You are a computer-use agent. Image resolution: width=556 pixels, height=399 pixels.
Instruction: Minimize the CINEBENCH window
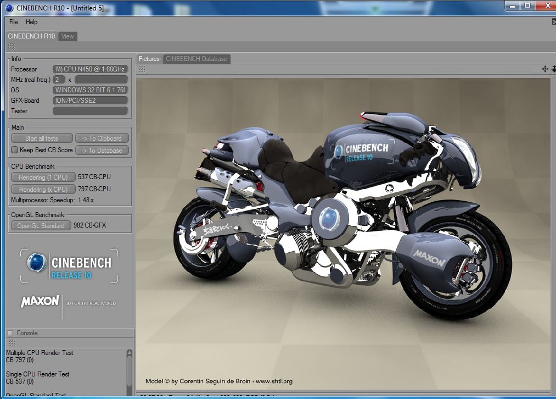pyautogui.click(x=513, y=6)
